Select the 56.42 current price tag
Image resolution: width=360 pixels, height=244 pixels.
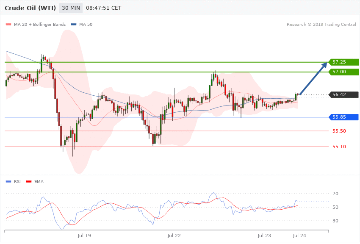coord(343,94)
